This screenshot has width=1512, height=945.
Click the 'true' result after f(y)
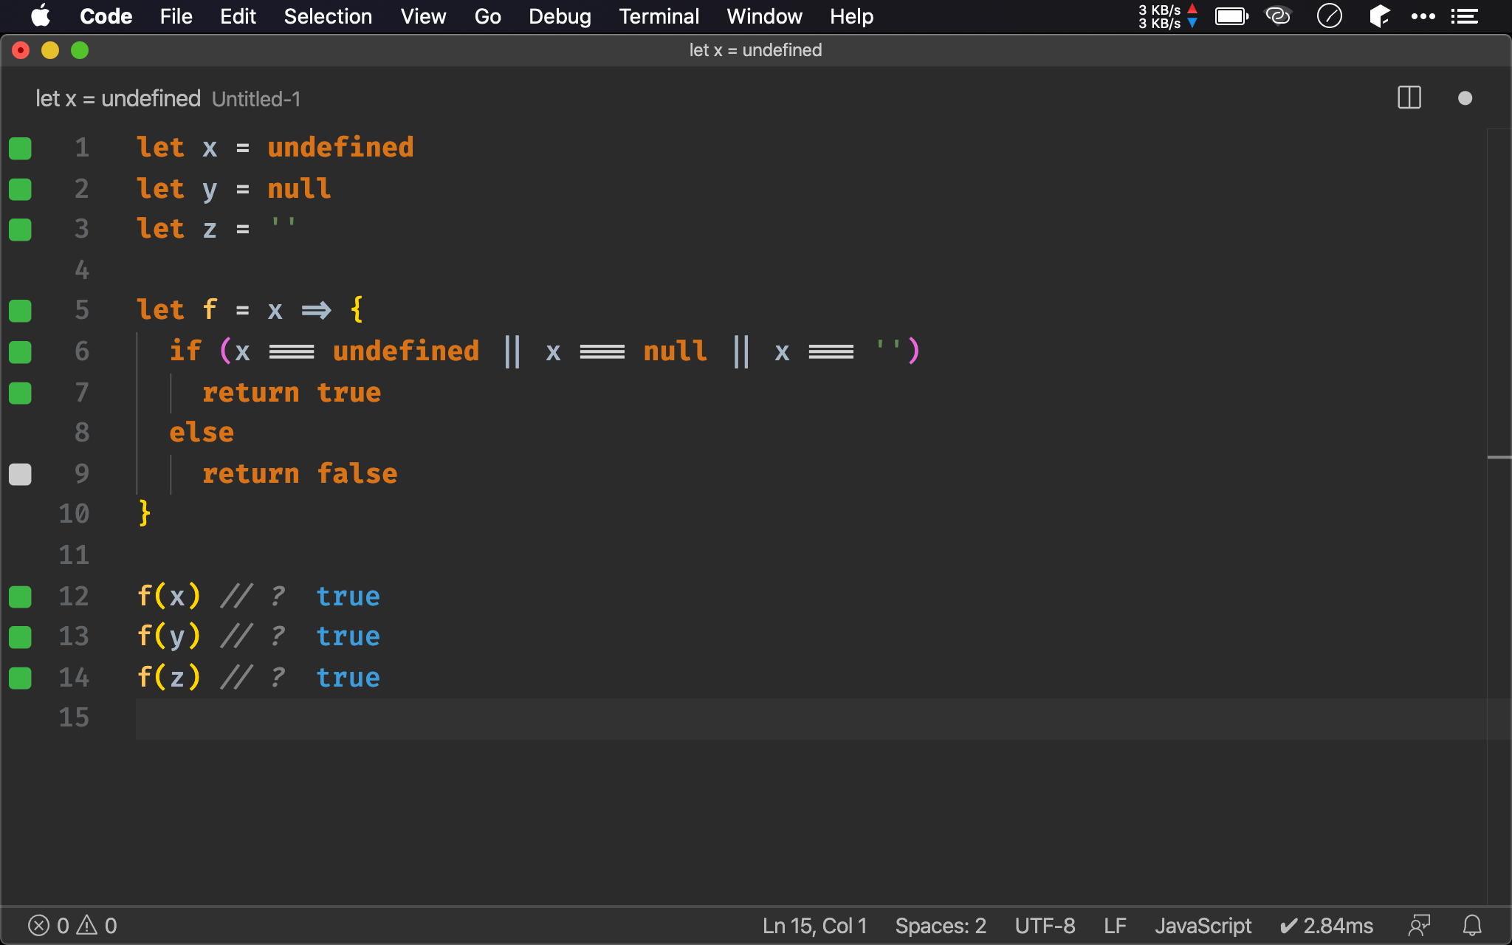(348, 636)
